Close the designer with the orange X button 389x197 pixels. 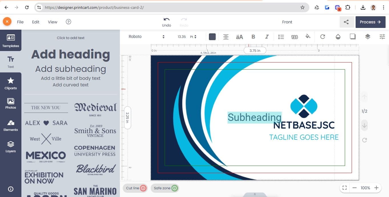click(7, 22)
